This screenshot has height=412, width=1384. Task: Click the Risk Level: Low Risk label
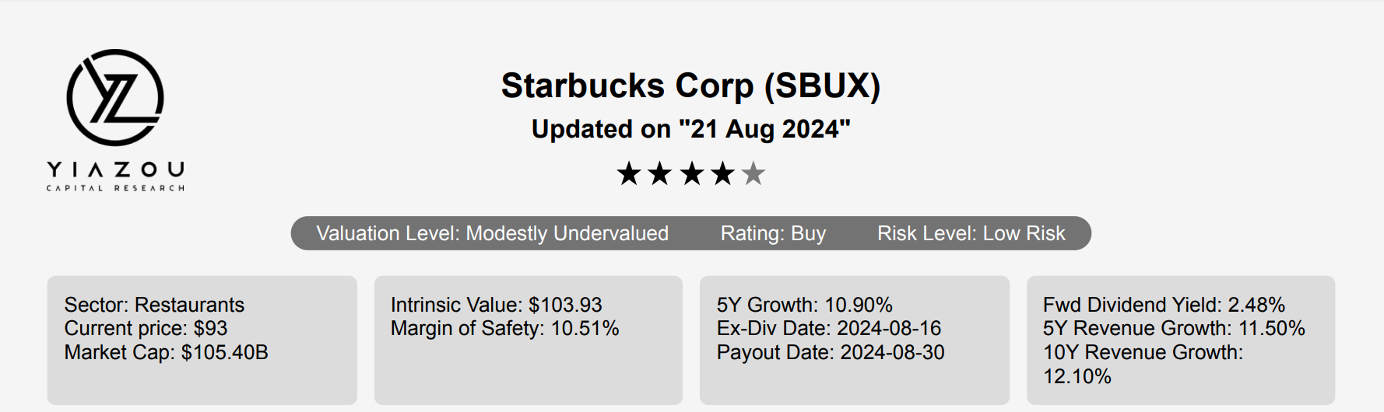point(971,233)
